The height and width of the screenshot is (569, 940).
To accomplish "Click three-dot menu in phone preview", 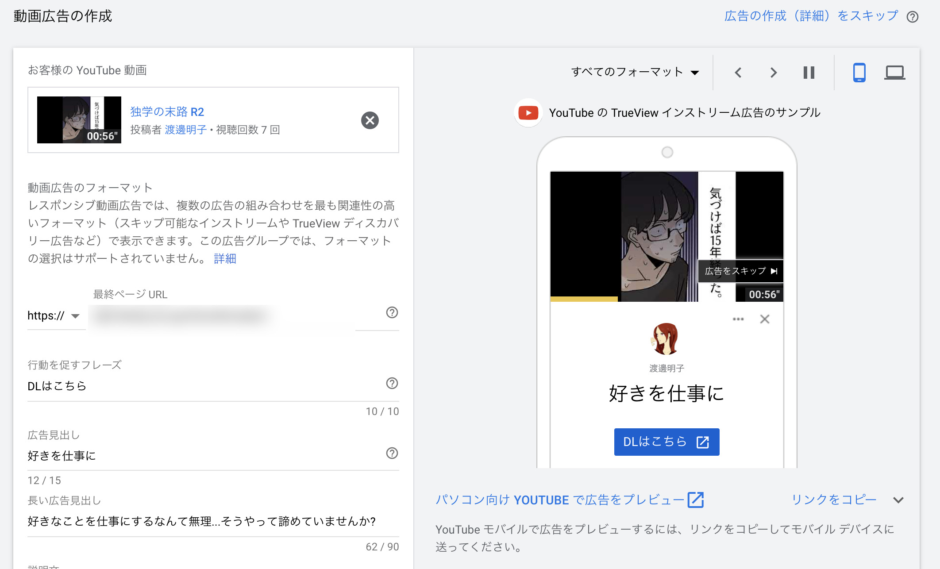I will click(x=738, y=319).
